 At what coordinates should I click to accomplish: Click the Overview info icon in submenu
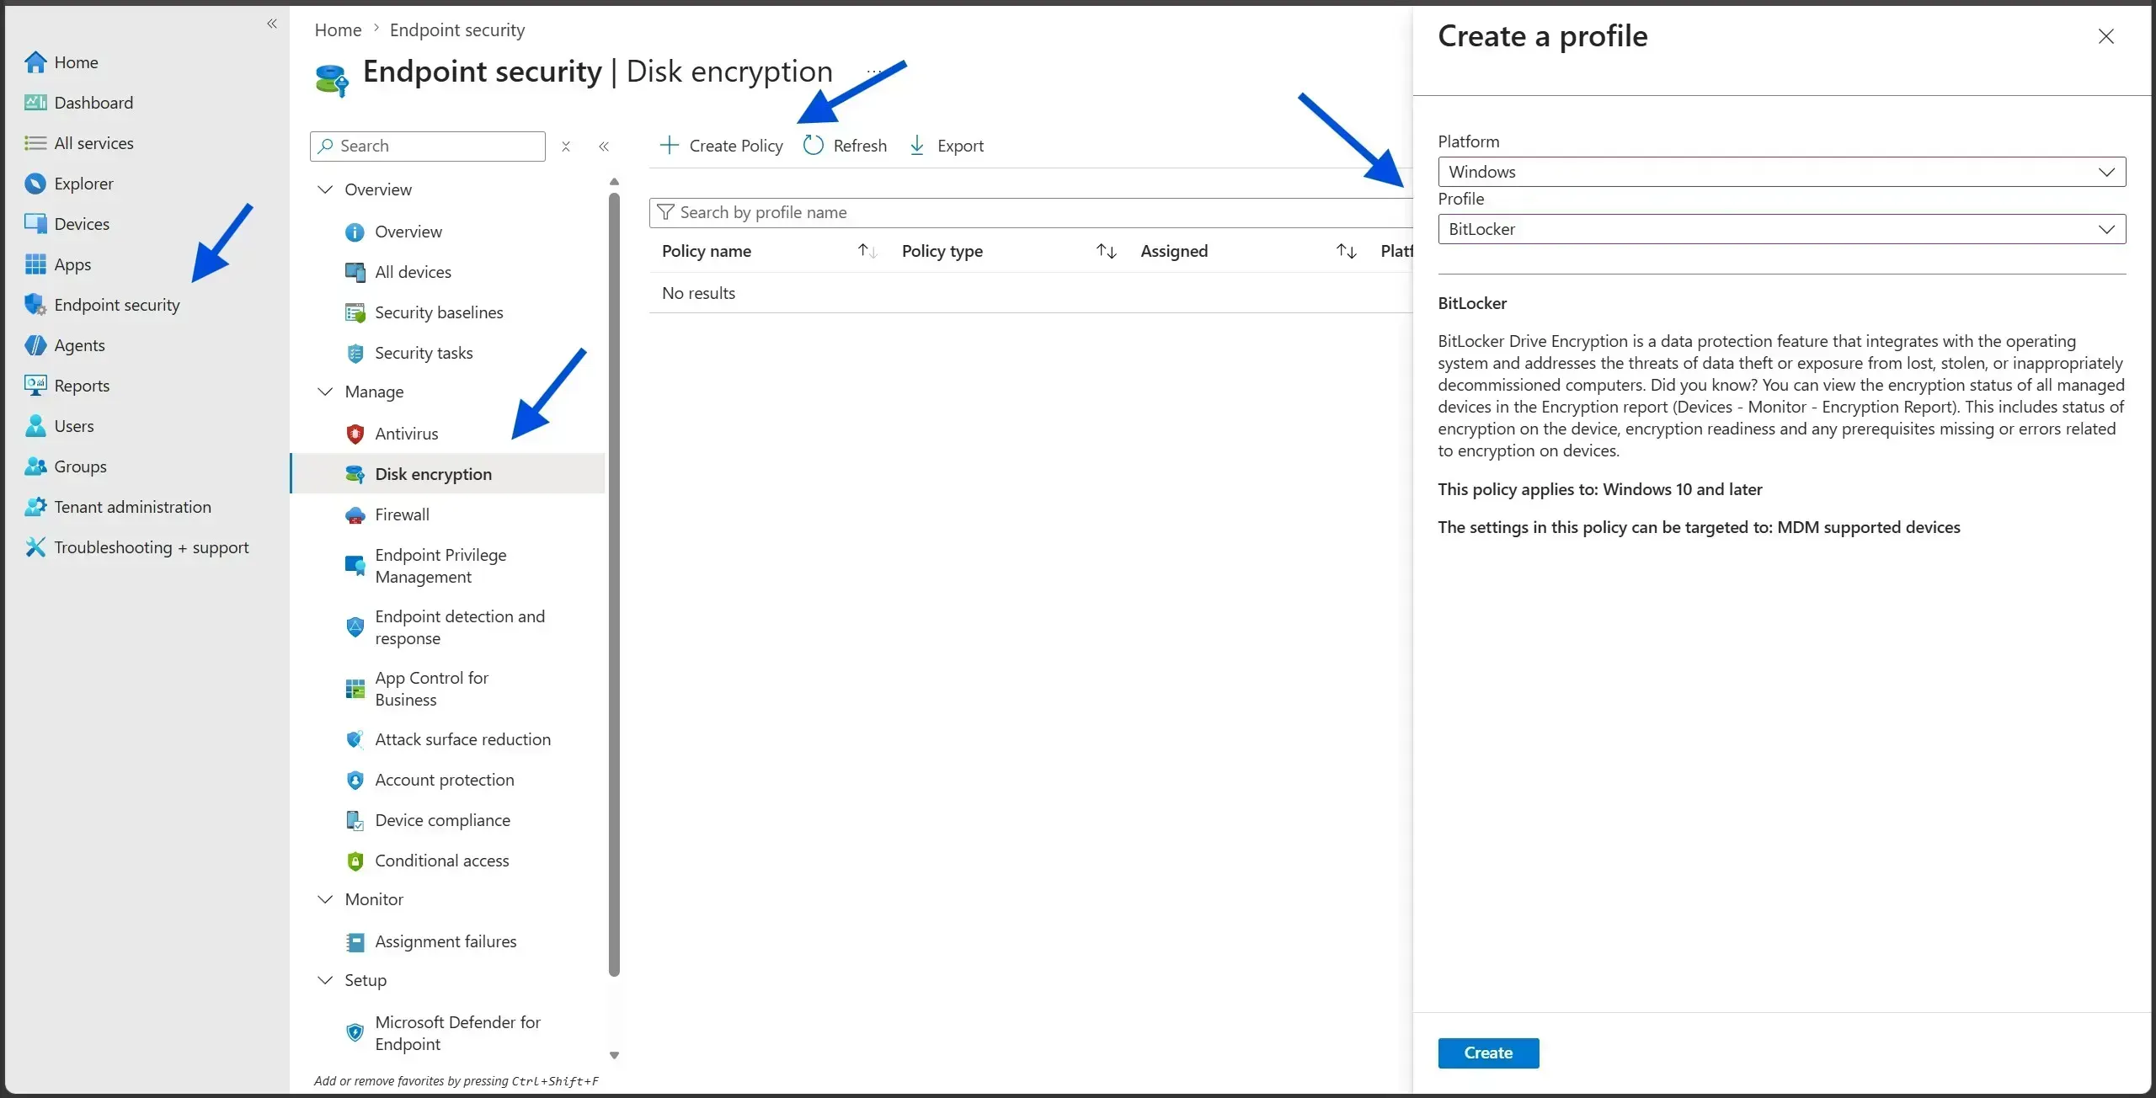[x=355, y=232]
